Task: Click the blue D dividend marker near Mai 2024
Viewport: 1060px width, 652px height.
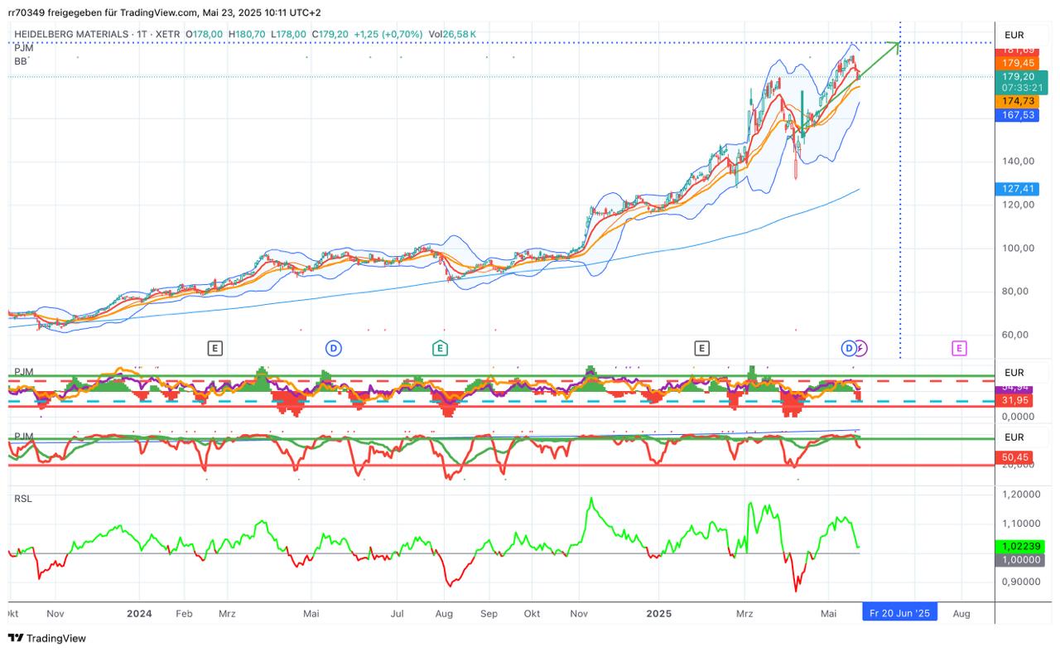Action: click(x=333, y=348)
